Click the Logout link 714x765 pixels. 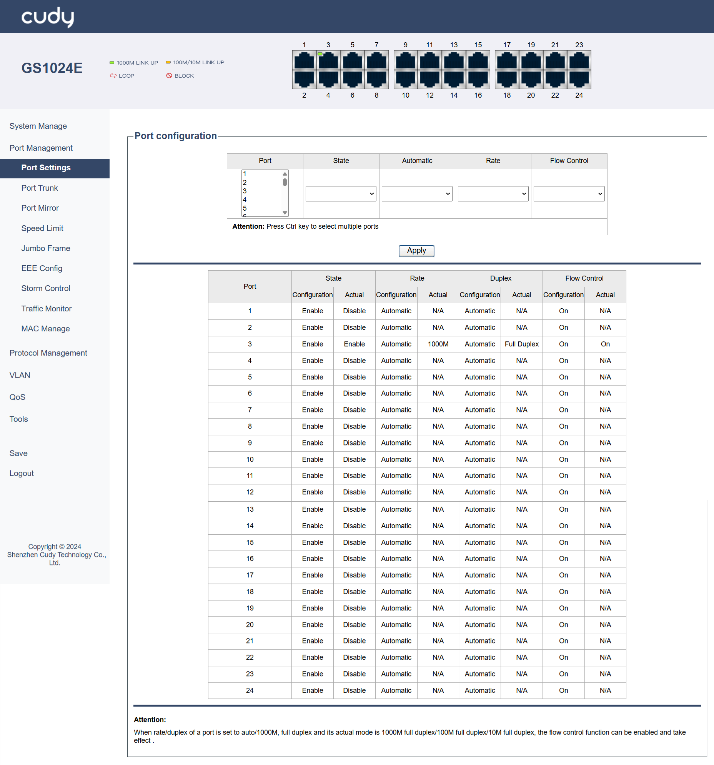[22, 473]
